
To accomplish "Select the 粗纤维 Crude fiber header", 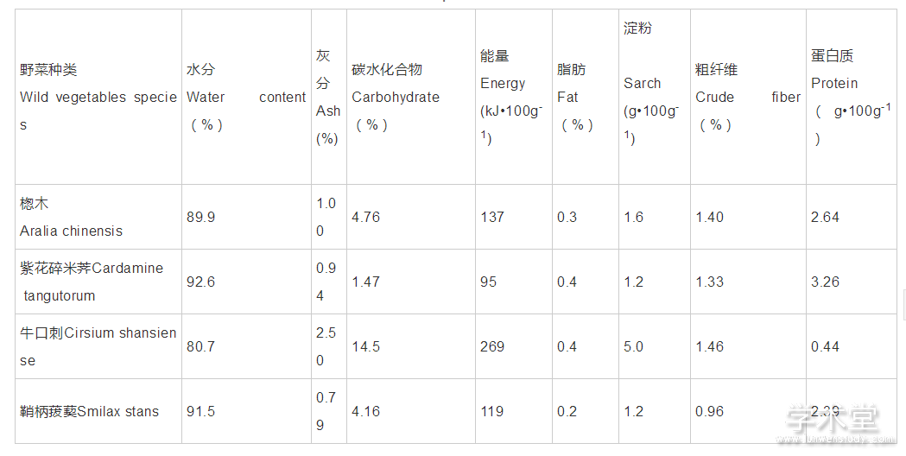I will pos(748,97).
